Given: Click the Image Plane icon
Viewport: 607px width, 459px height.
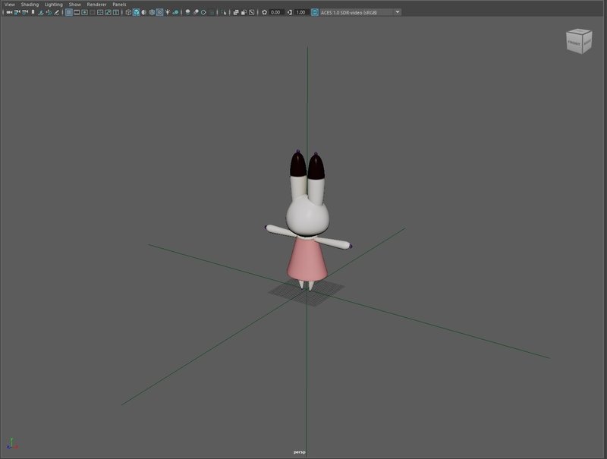Looking at the screenshot, I should [x=41, y=12].
